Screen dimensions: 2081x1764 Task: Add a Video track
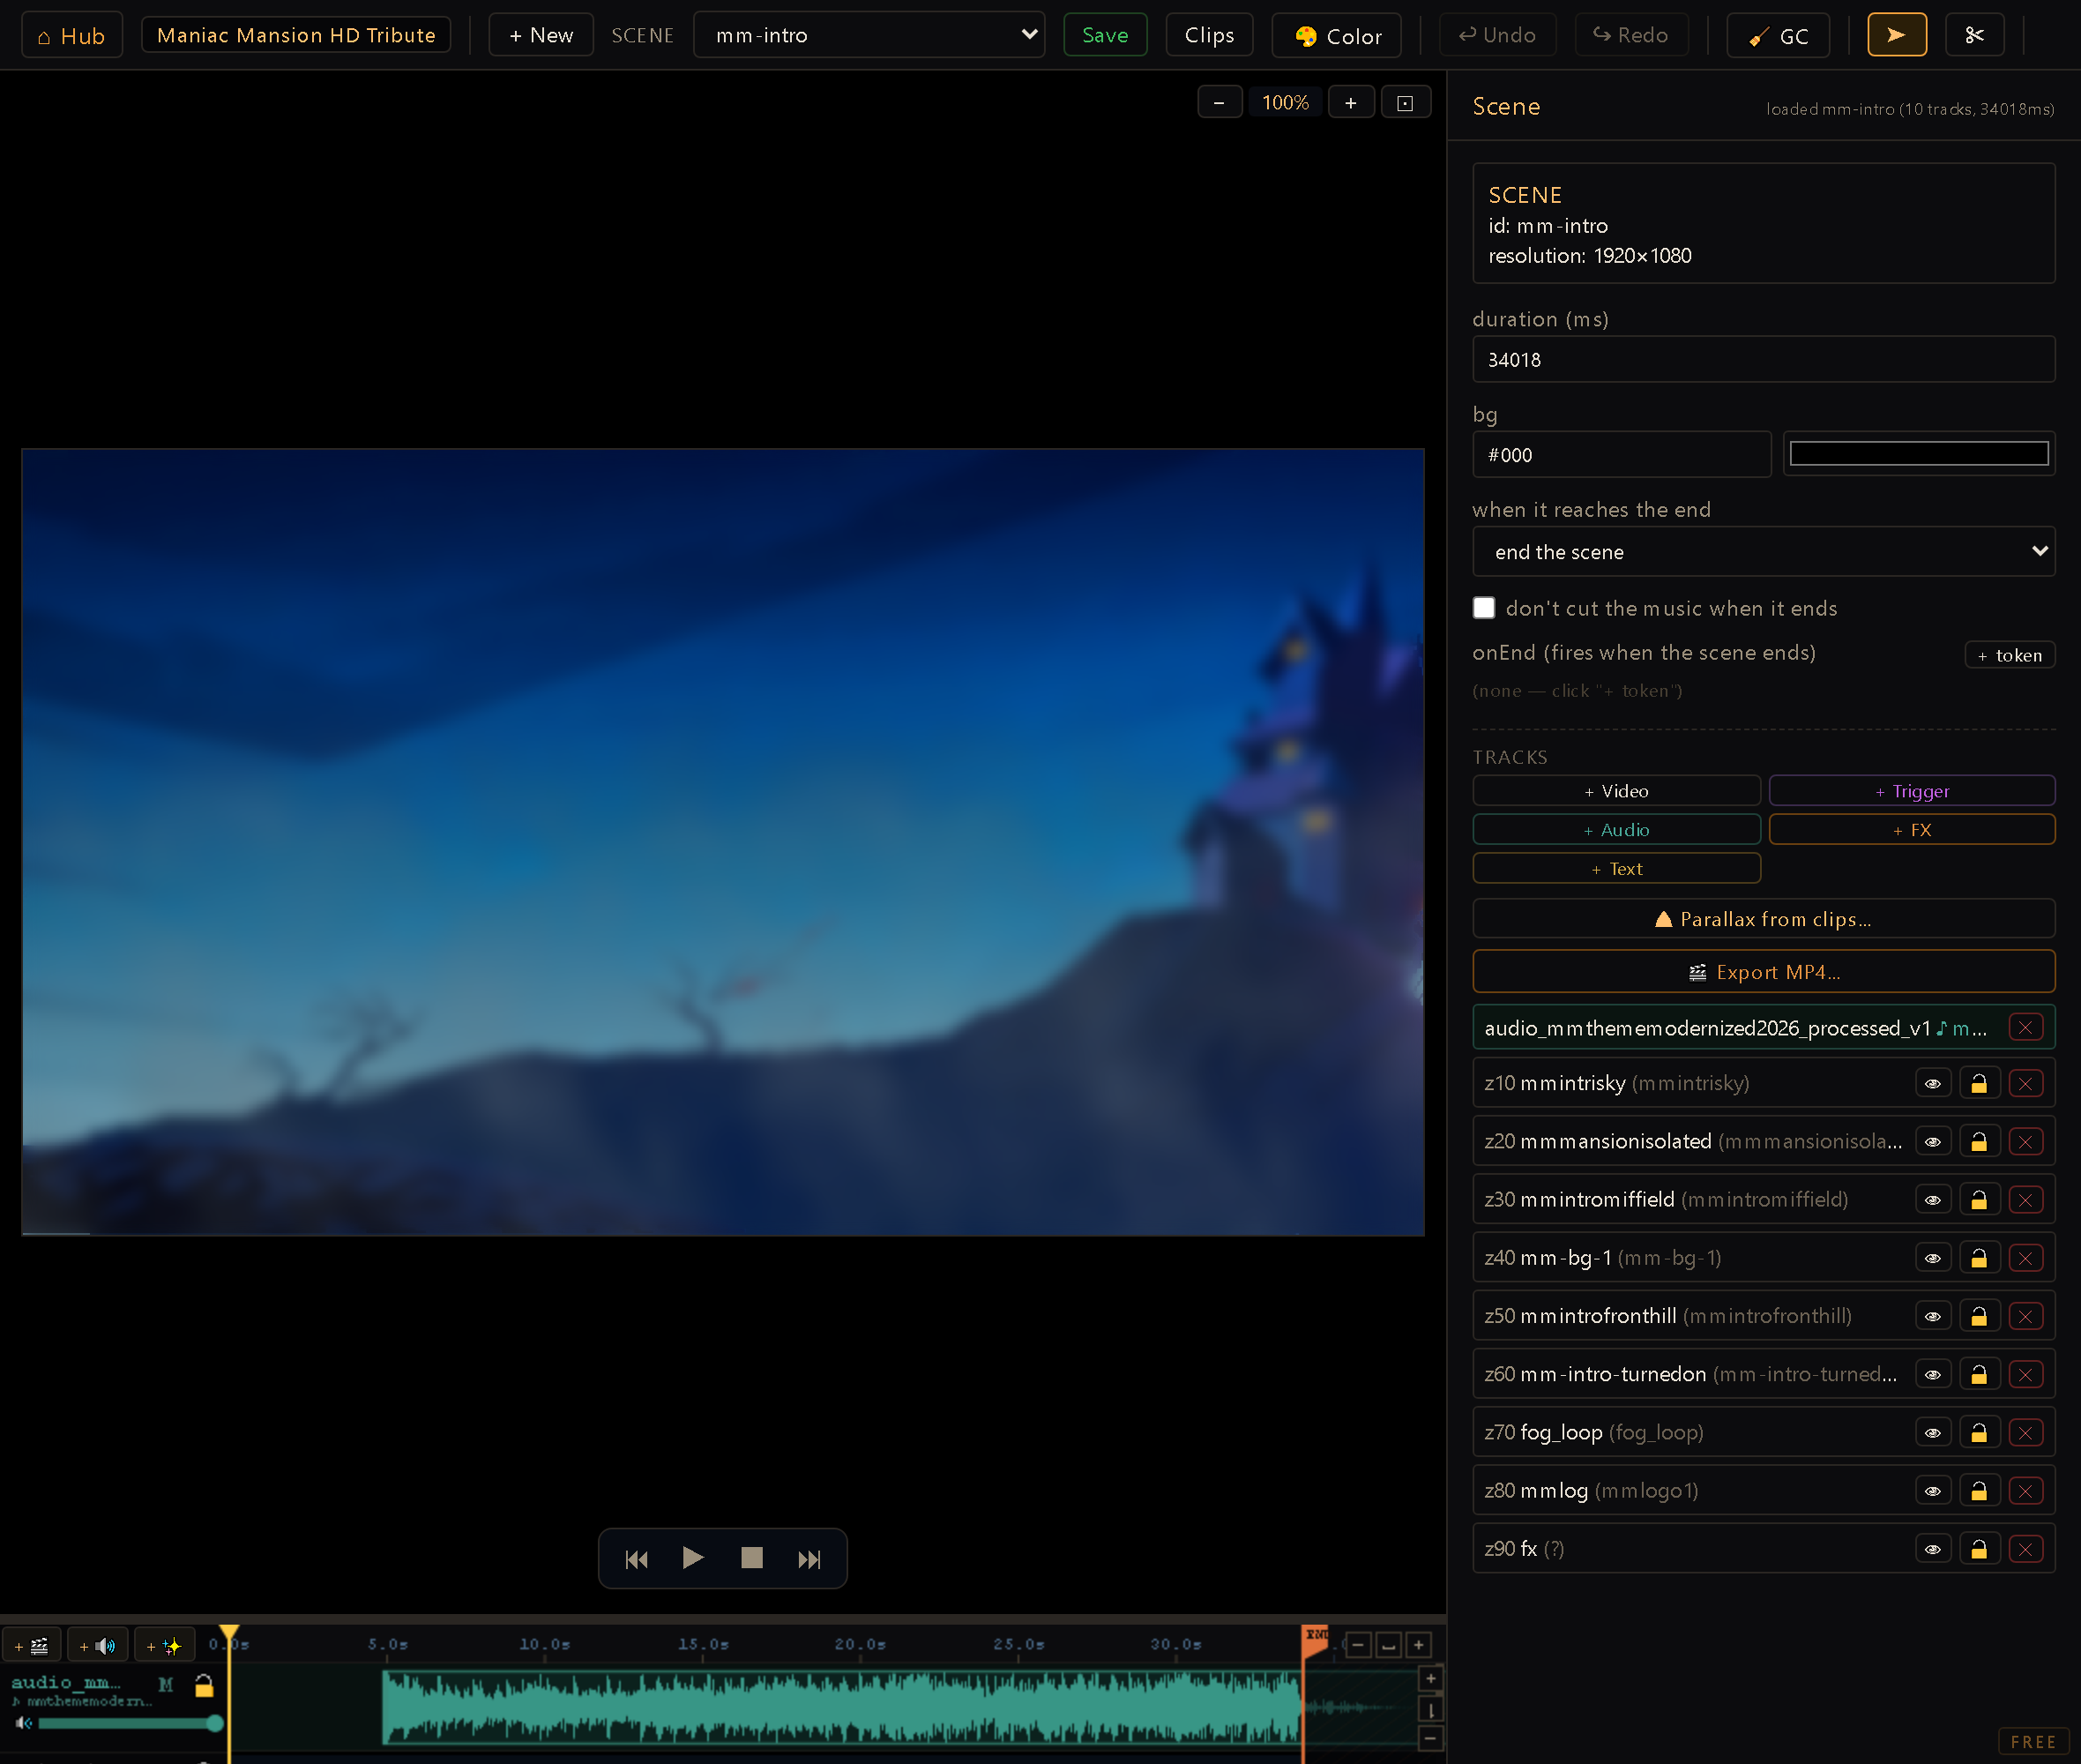pos(1616,791)
